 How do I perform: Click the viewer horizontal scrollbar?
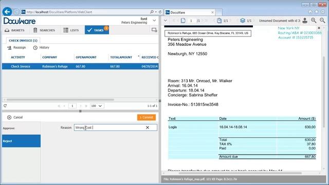pyautogui.click(x=240, y=173)
